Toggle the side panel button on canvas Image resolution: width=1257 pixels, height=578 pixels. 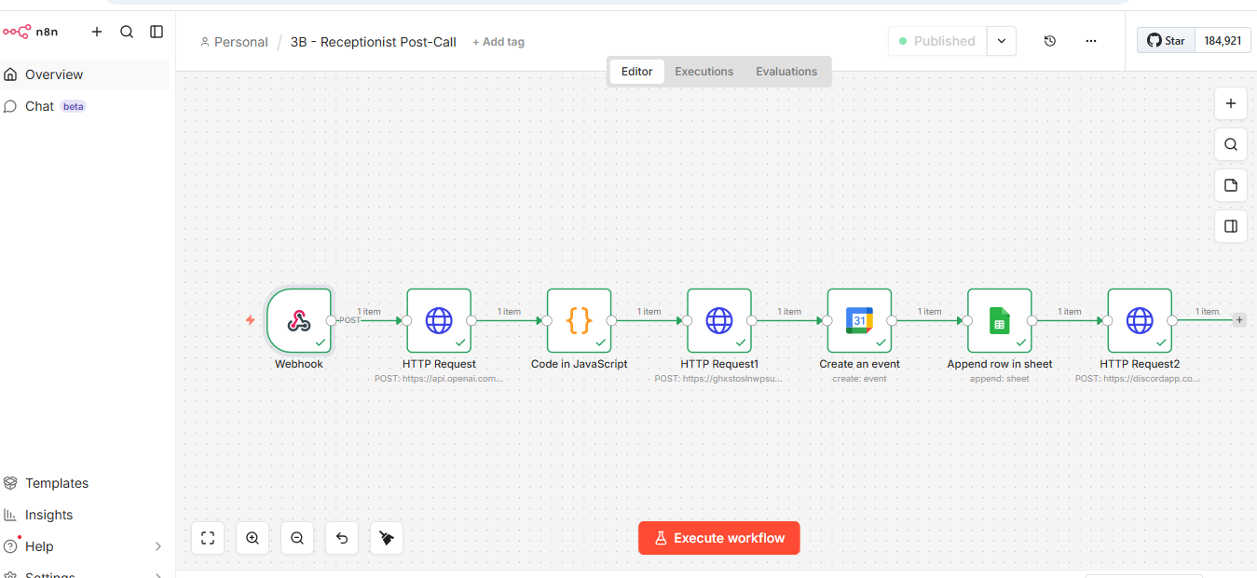pos(1231,226)
